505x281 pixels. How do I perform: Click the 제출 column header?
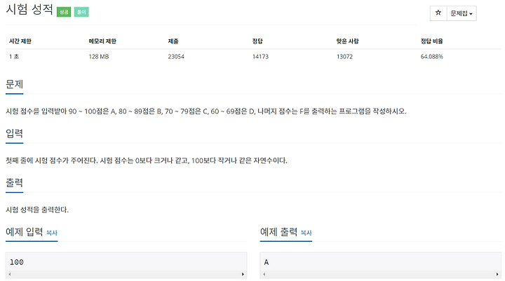pyautogui.click(x=173, y=41)
